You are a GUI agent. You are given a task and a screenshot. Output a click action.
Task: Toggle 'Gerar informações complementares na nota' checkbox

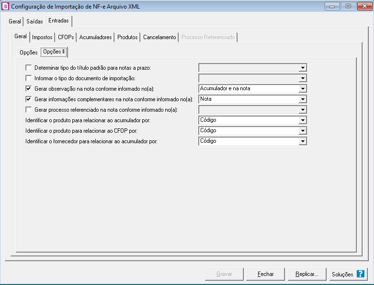[29, 99]
